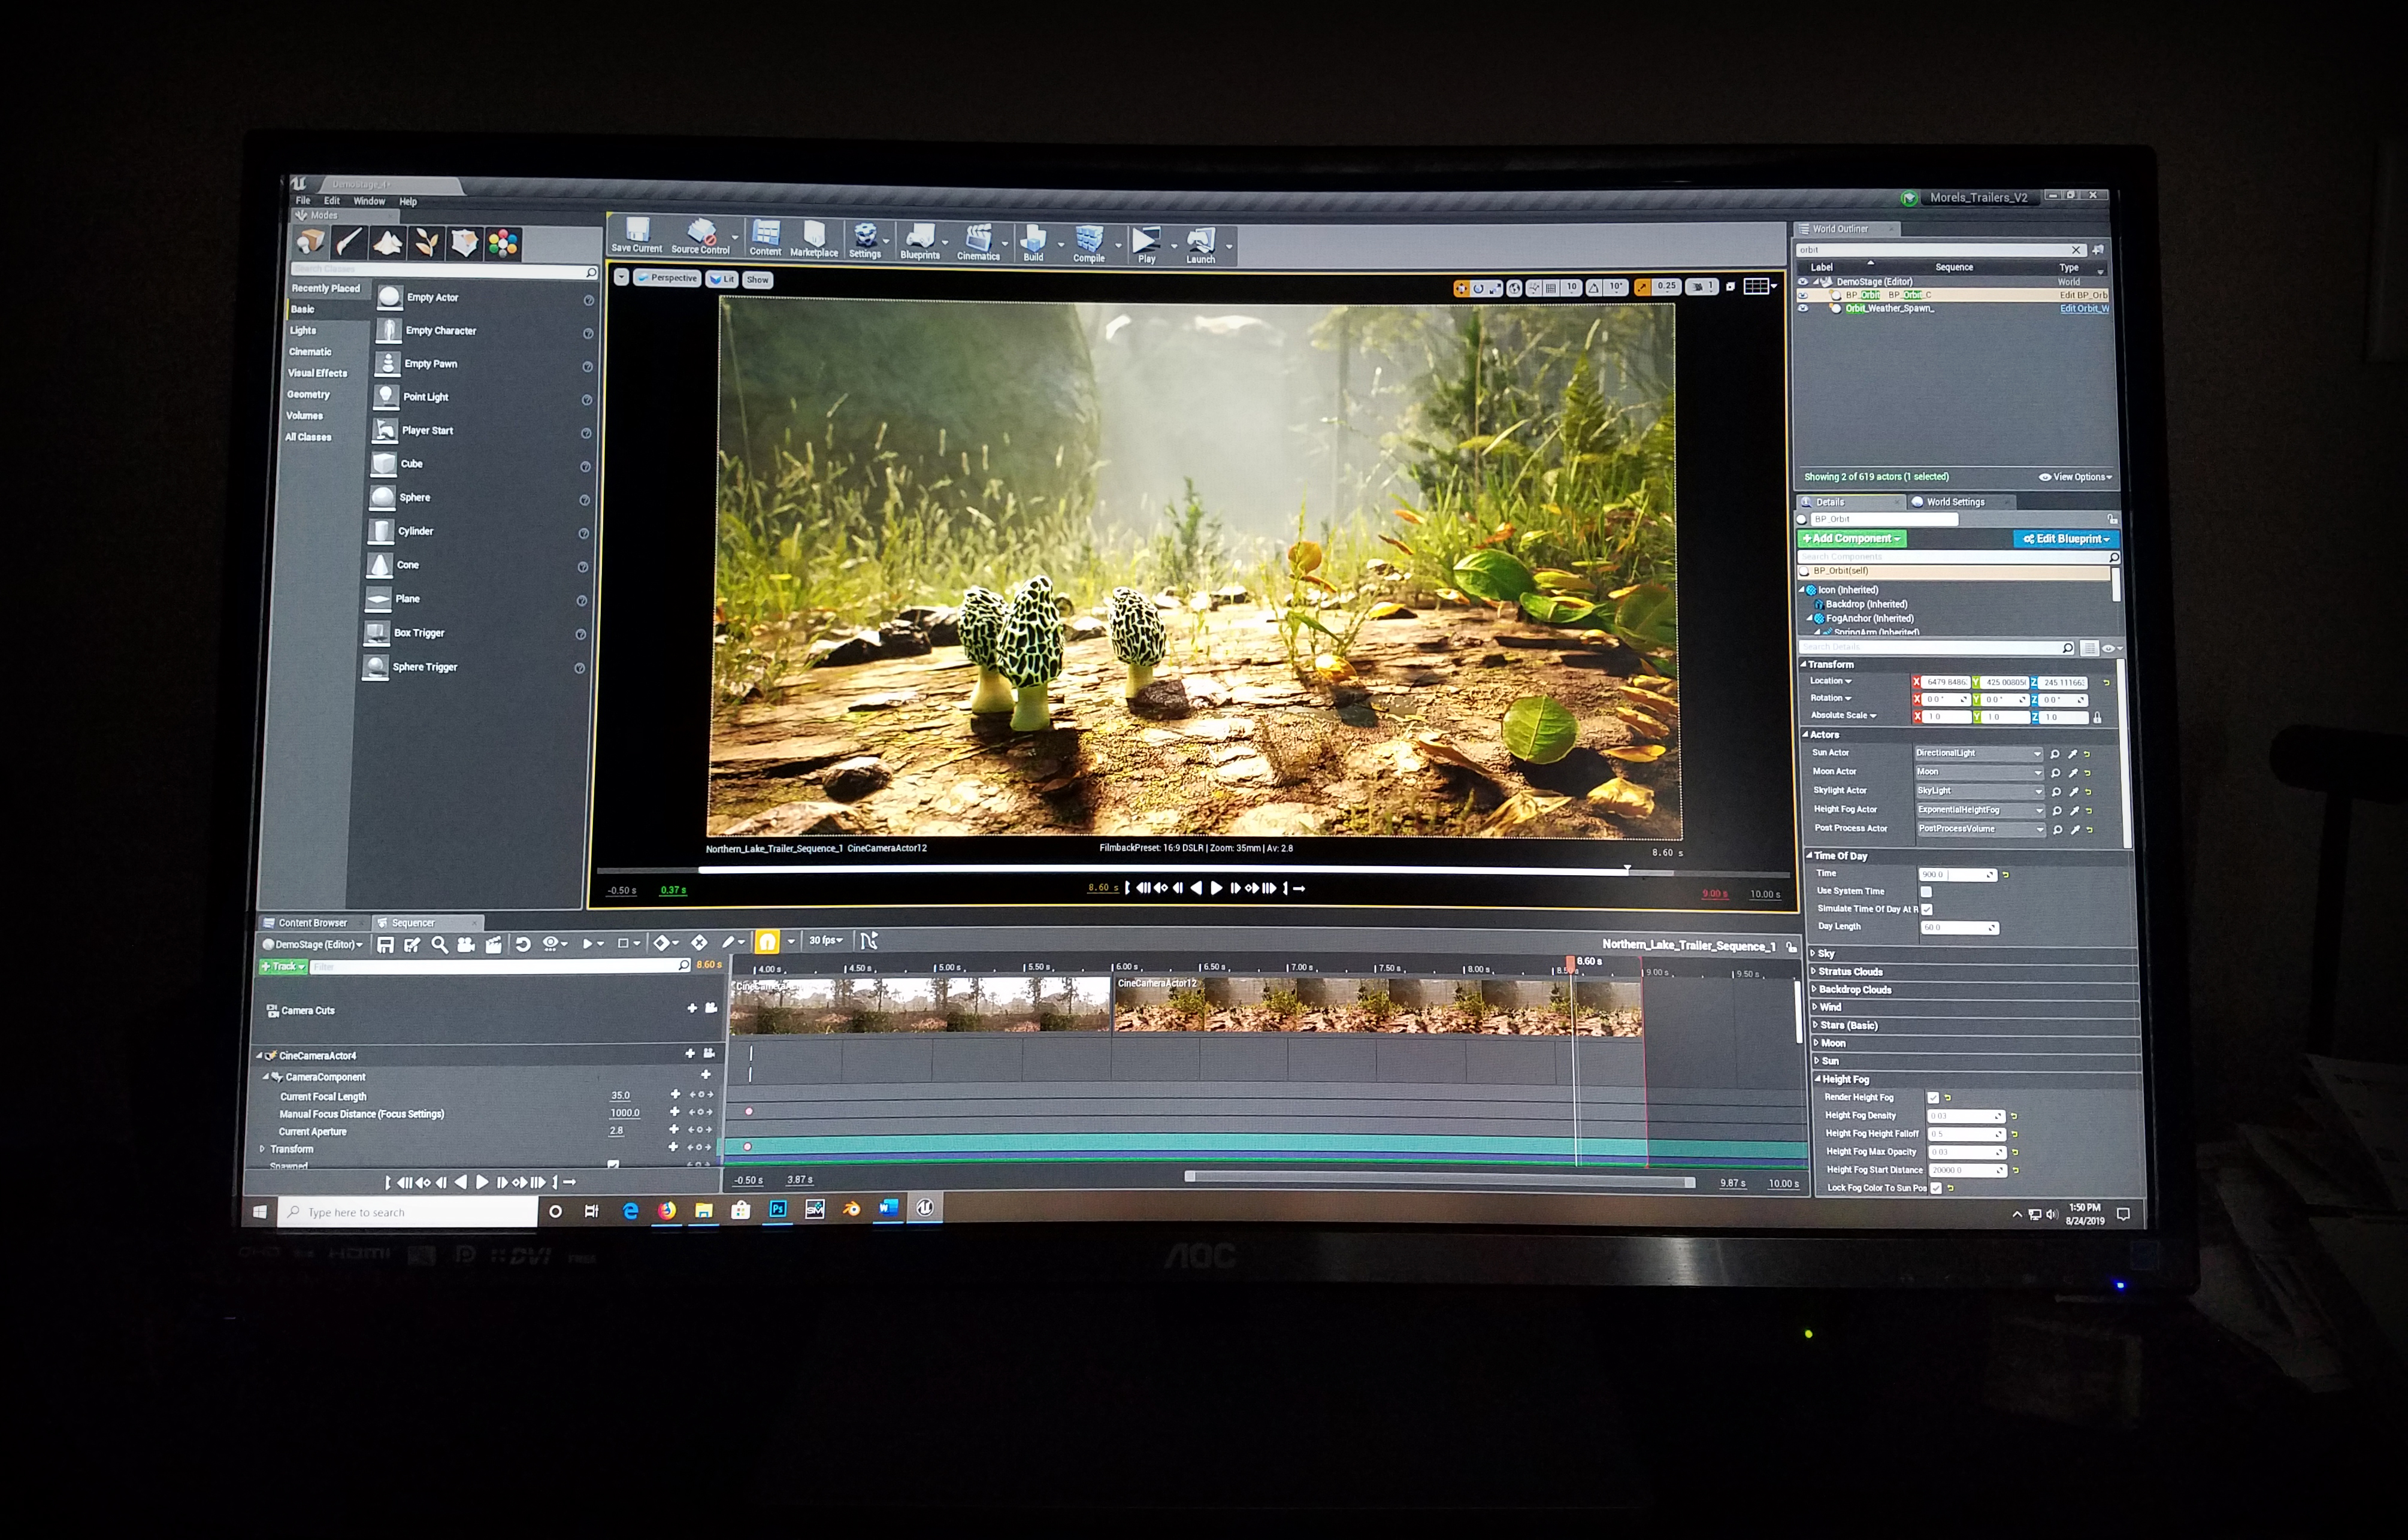Open the Help menu
The height and width of the screenshot is (1540, 2408).
408,202
